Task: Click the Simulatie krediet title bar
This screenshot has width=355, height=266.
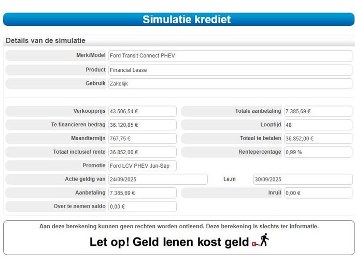Action: [x=178, y=20]
